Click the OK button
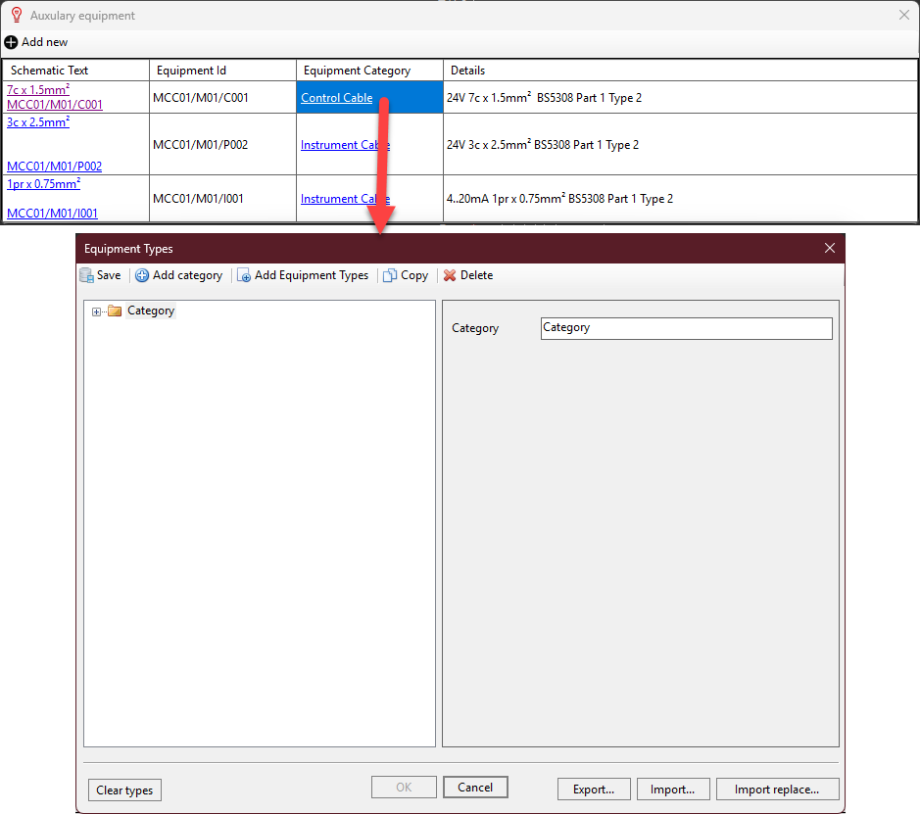This screenshot has height=814, width=920. [x=404, y=787]
